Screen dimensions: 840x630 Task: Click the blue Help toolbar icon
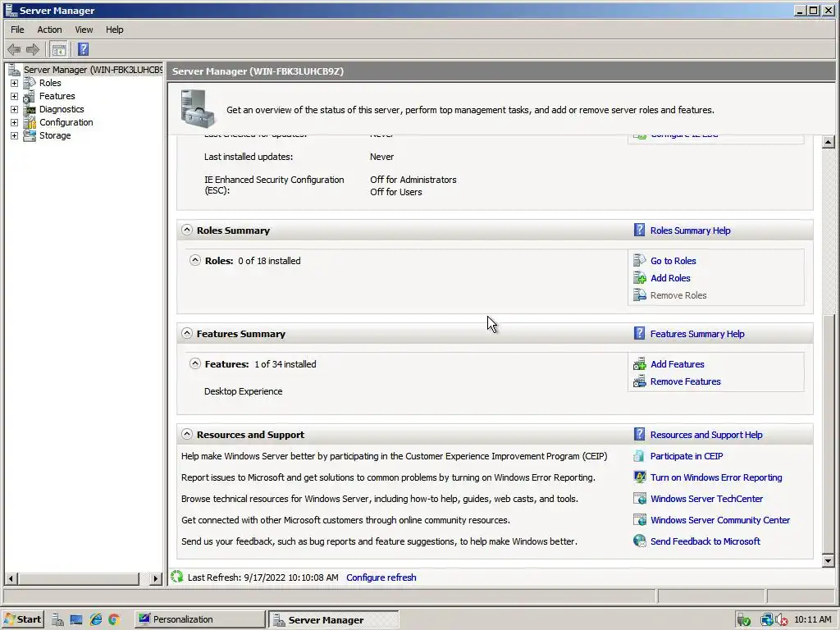pos(83,50)
